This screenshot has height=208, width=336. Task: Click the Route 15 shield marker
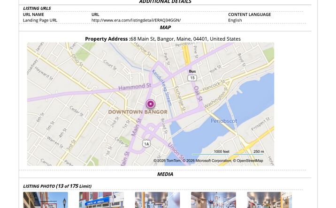192,78
